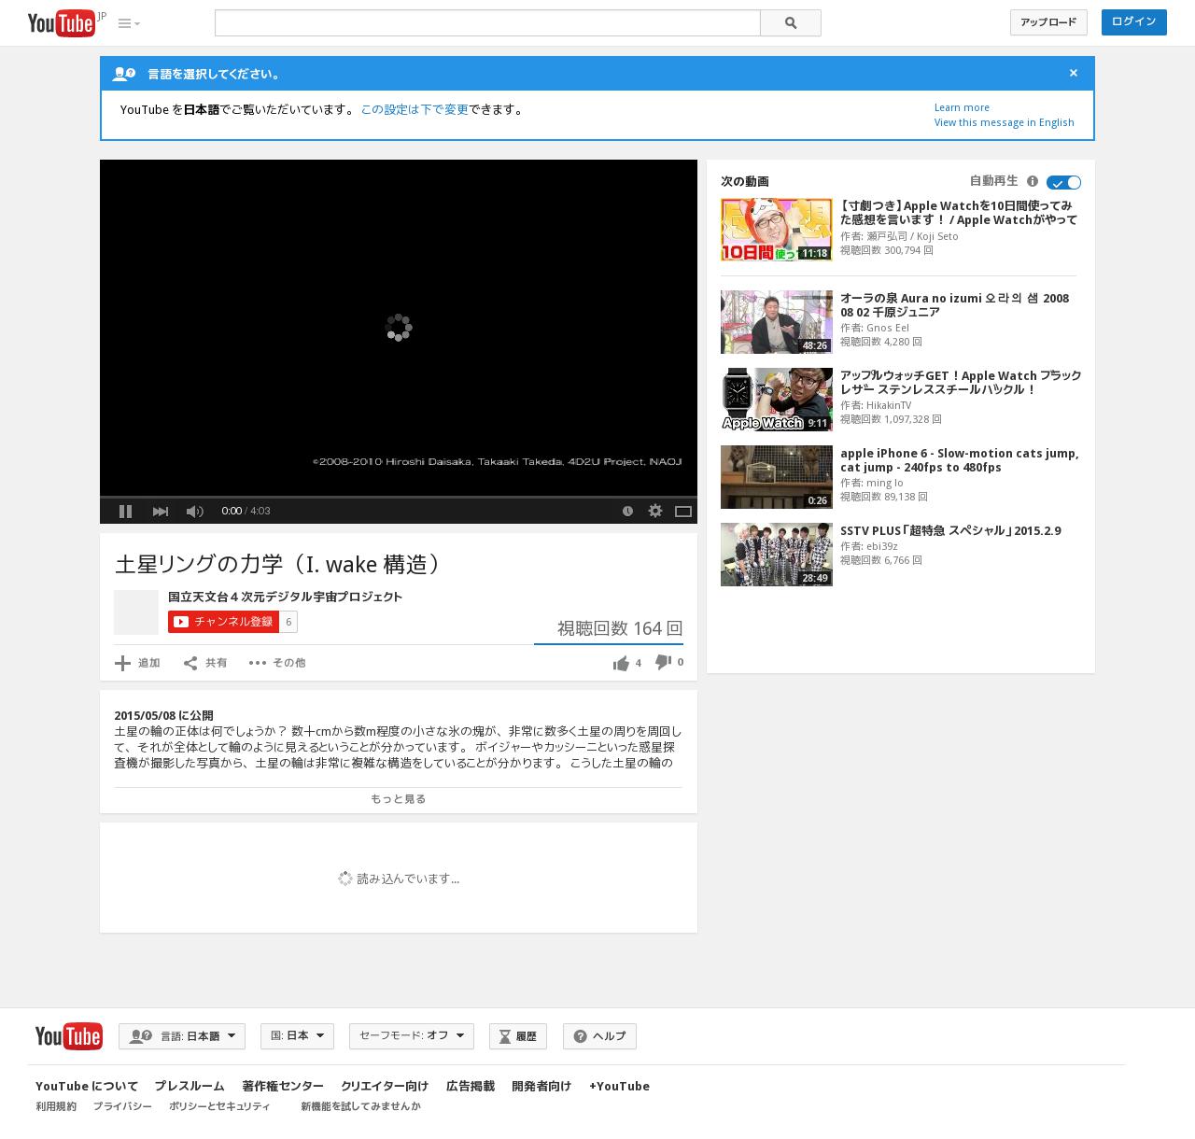This screenshot has height=1139, width=1195.
Task: Open 利用規約 terms link
Action: coord(56,1106)
